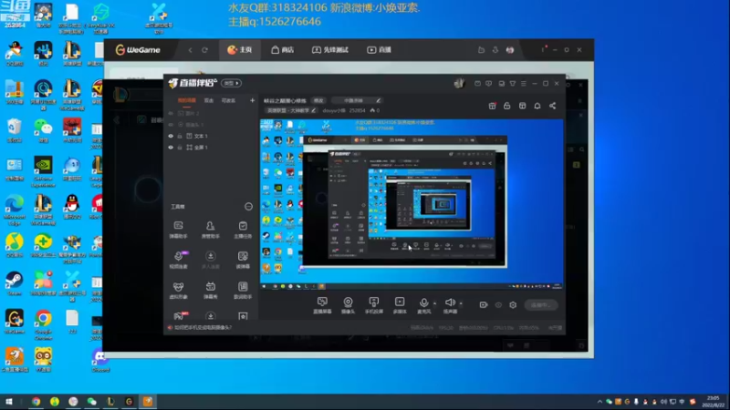730x410 pixels.
Task: Click the layout grid icon above preview
Action: point(522,106)
